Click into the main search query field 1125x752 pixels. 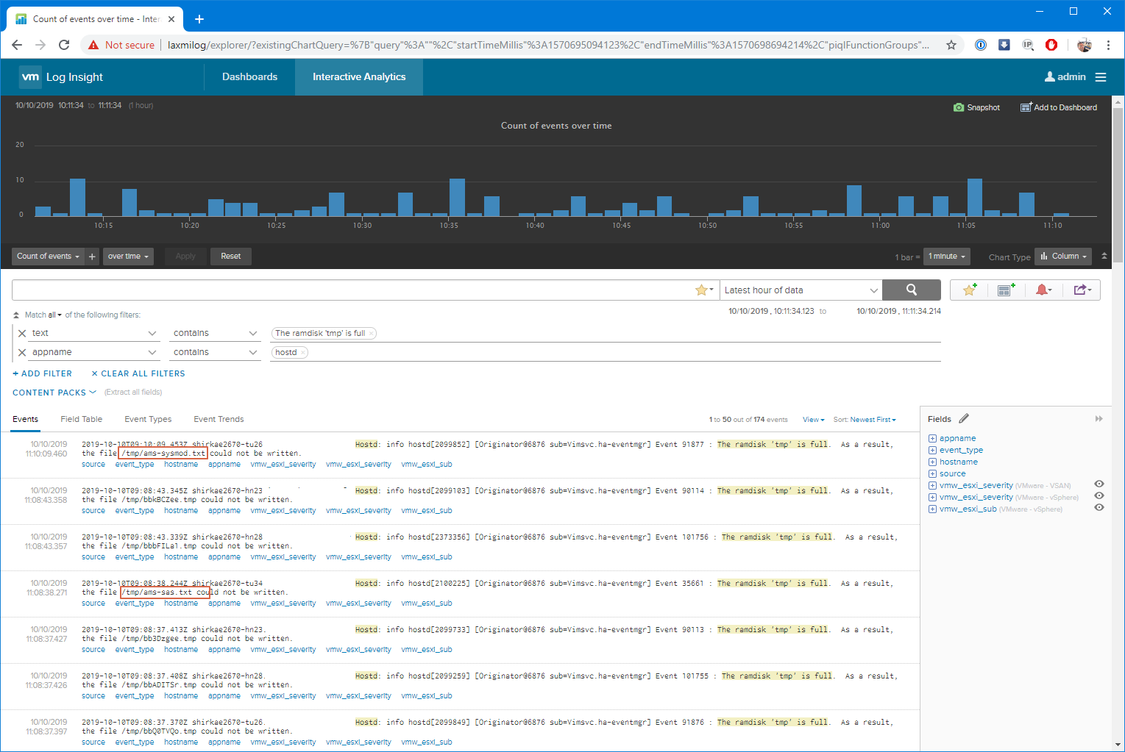[352, 290]
